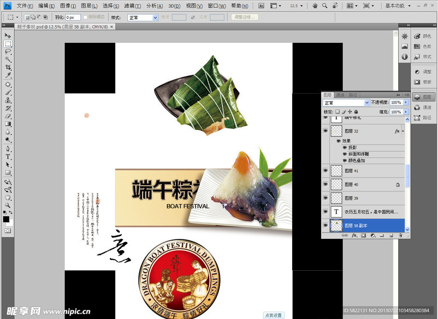This screenshot has height=319, width=438.
Task: Open the 不透明度 opacity dropdown arrow
Action: click(x=405, y=102)
